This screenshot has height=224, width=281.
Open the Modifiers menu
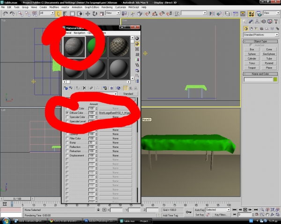[54, 7]
